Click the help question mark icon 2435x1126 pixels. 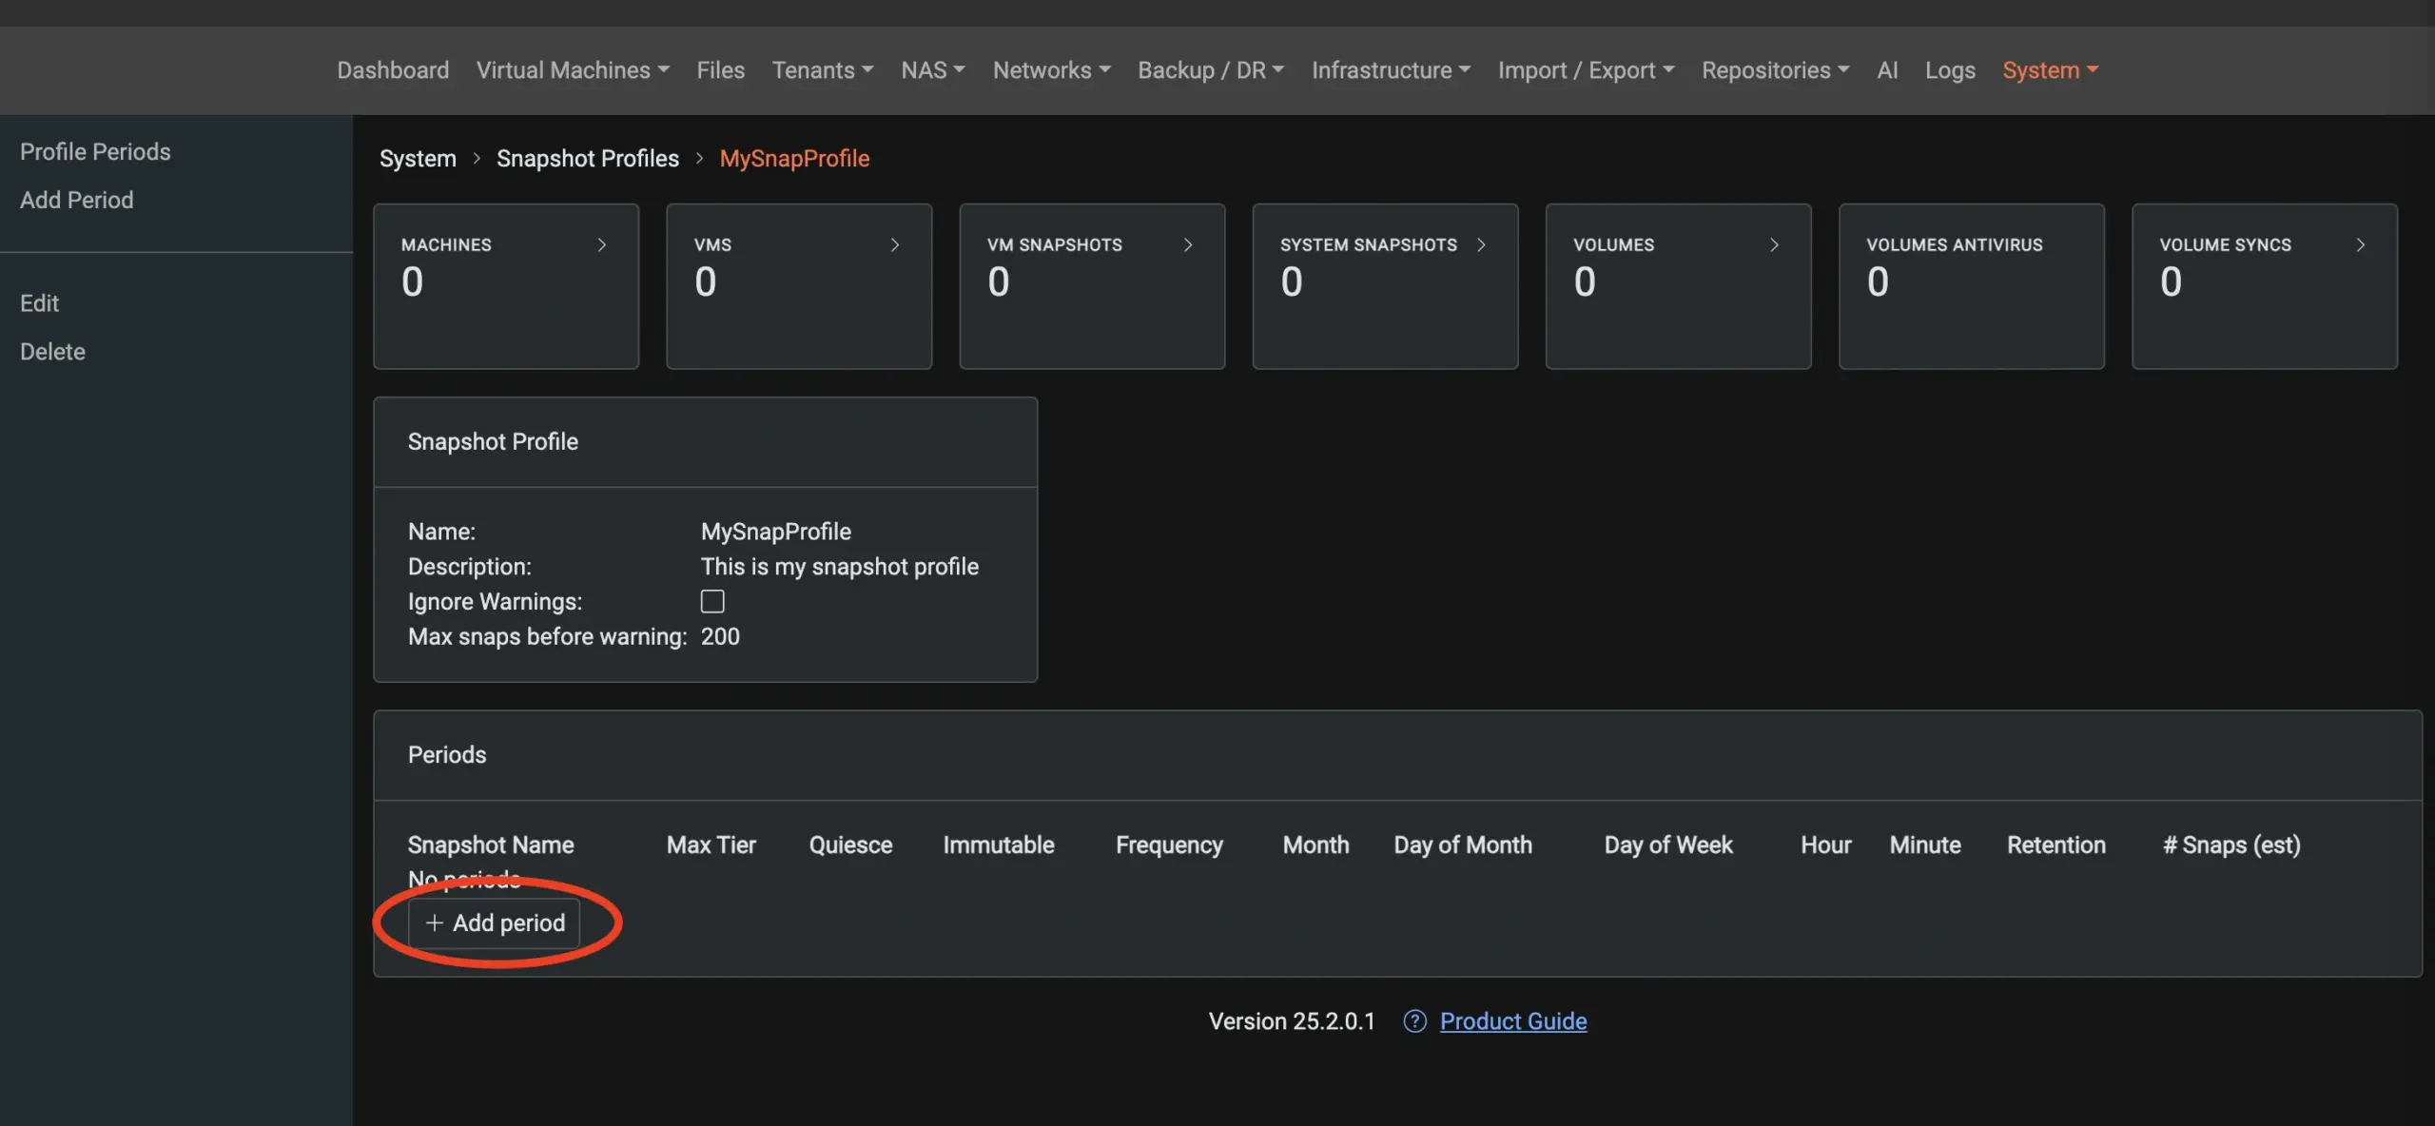point(1414,1021)
